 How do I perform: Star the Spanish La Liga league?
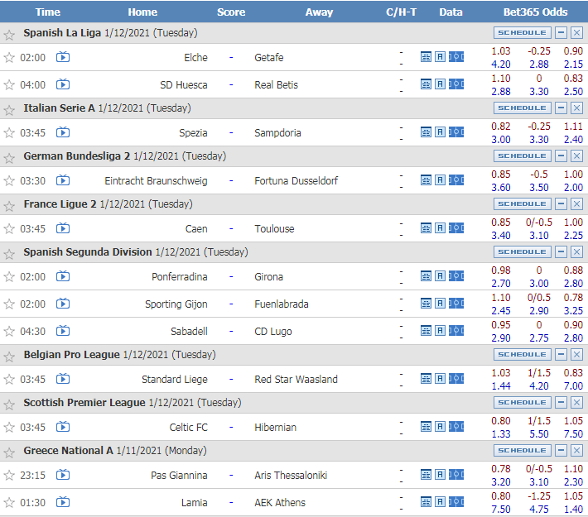(9, 35)
